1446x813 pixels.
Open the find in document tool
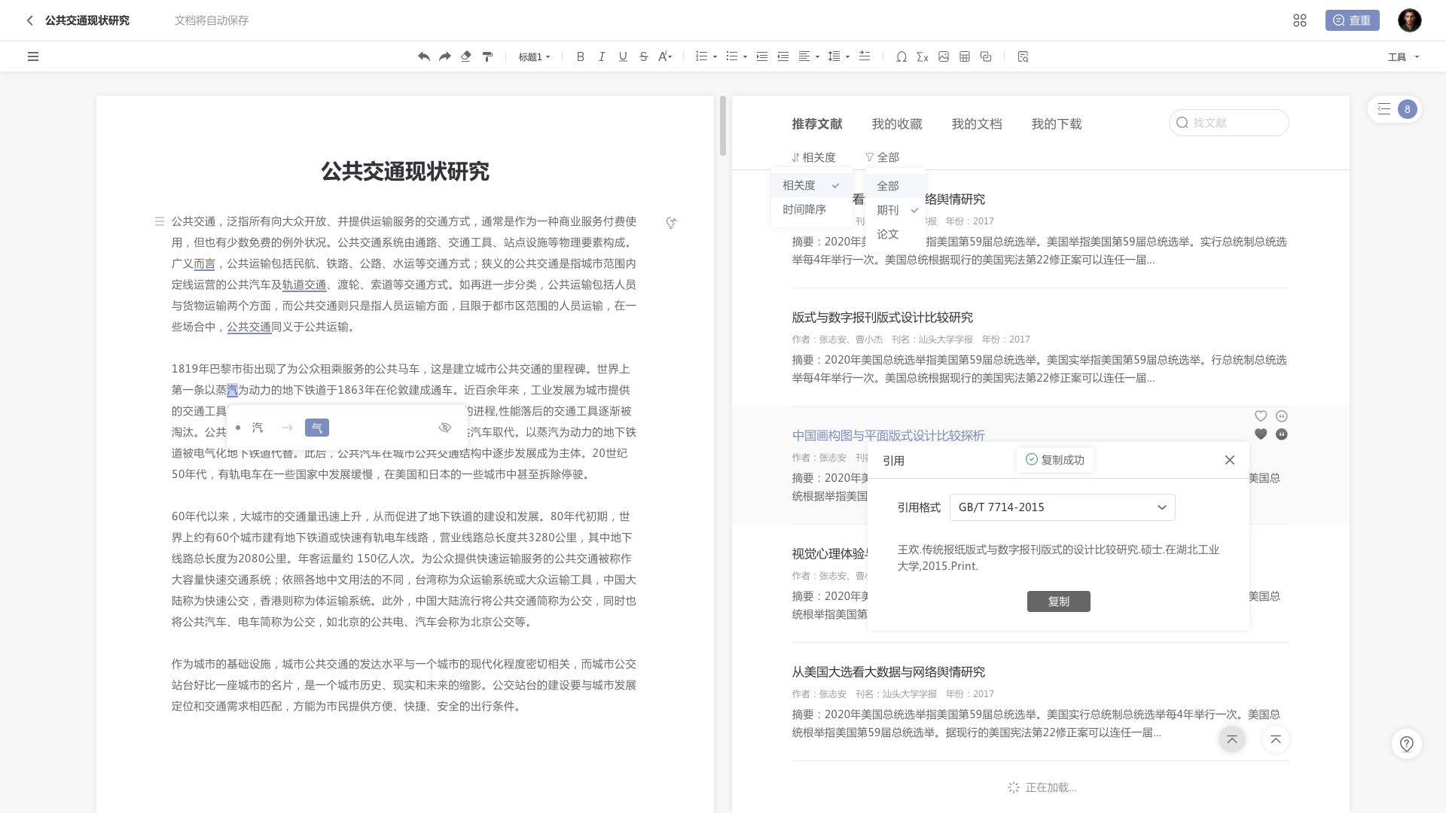[x=1023, y=56]
